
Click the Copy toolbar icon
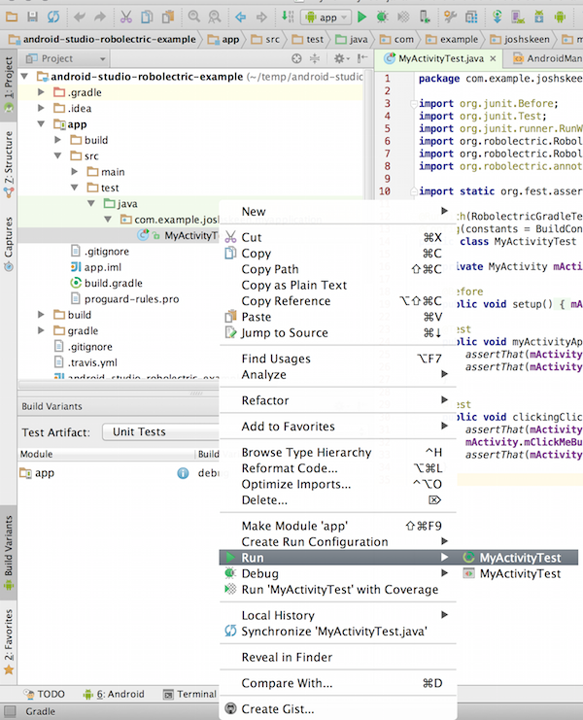click(147, 17)
